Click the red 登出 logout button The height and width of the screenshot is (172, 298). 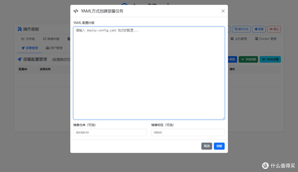click(x=274, y=29)
